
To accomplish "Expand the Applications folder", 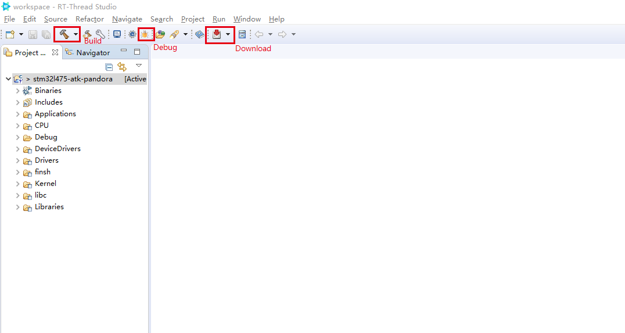I will [x=17, y=114].
